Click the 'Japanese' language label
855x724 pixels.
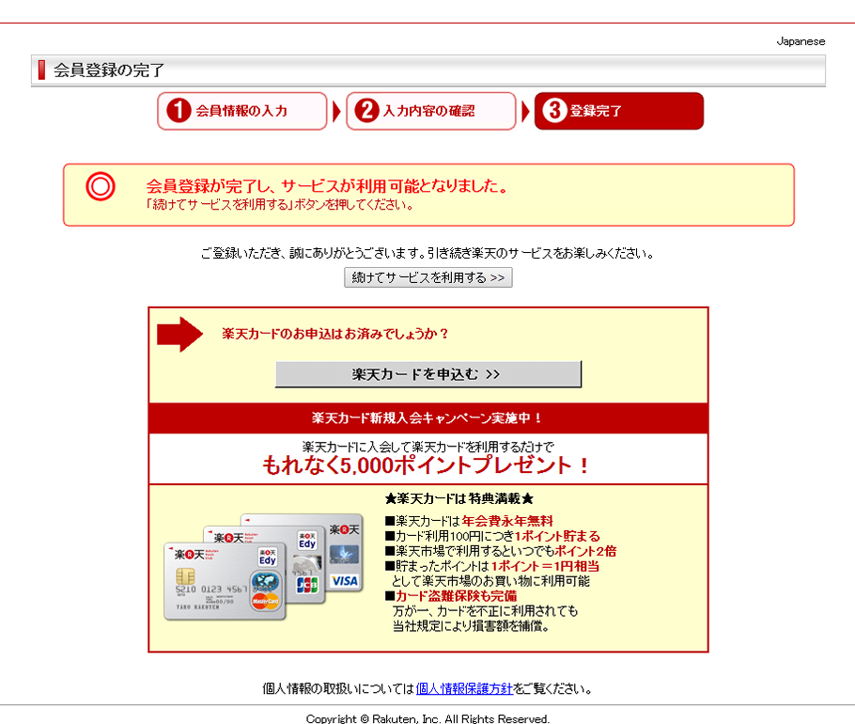click(801, 41)
